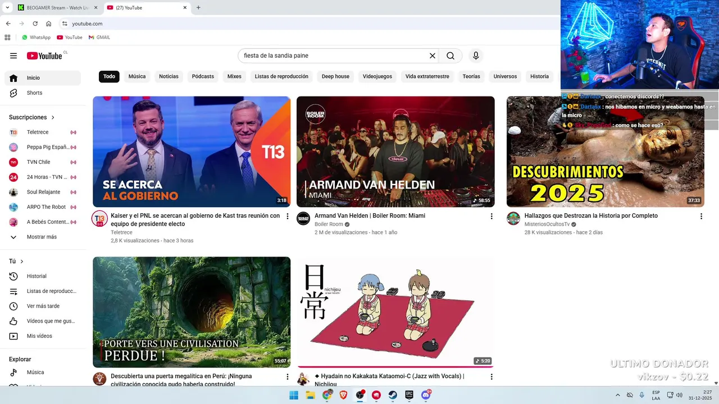This screenshot has width=719, height=404.
Task: Open the ARPO The Robot subscription
Action: point(43,207)
